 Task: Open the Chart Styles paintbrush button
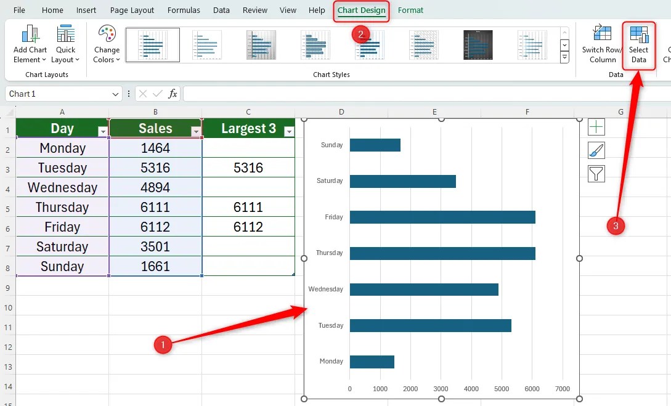click(x=596, y=150)
